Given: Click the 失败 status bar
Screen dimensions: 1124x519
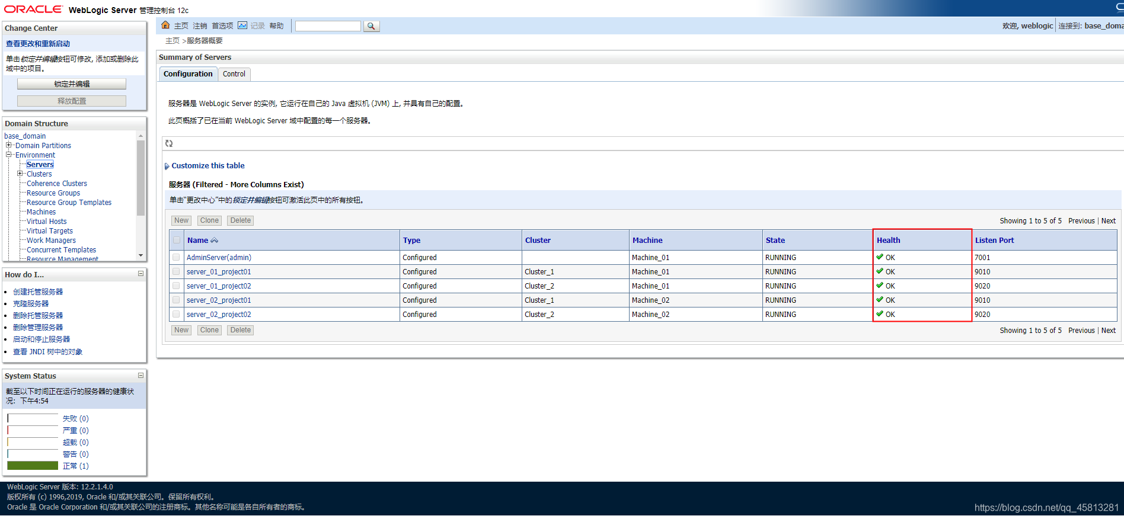Looking at the screenshot, I should 33,418.
